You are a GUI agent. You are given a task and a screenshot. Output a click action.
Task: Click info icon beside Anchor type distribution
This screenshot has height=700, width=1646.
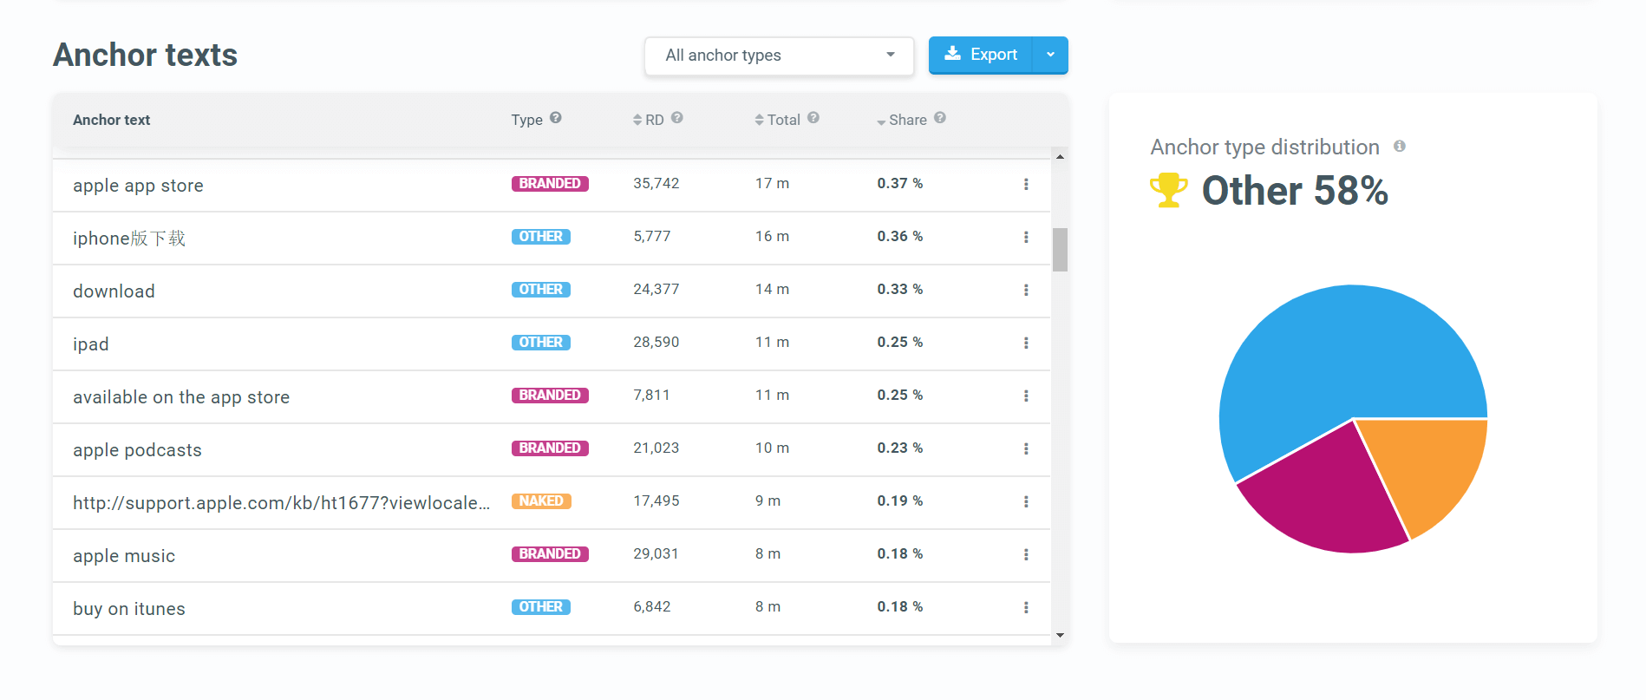(1400, 146)
